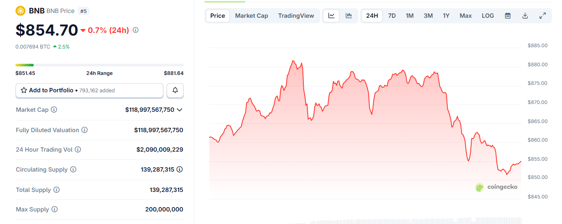Show Circulating Supply label info icon
Screen dimensions: 562x224
pos(73,169)
